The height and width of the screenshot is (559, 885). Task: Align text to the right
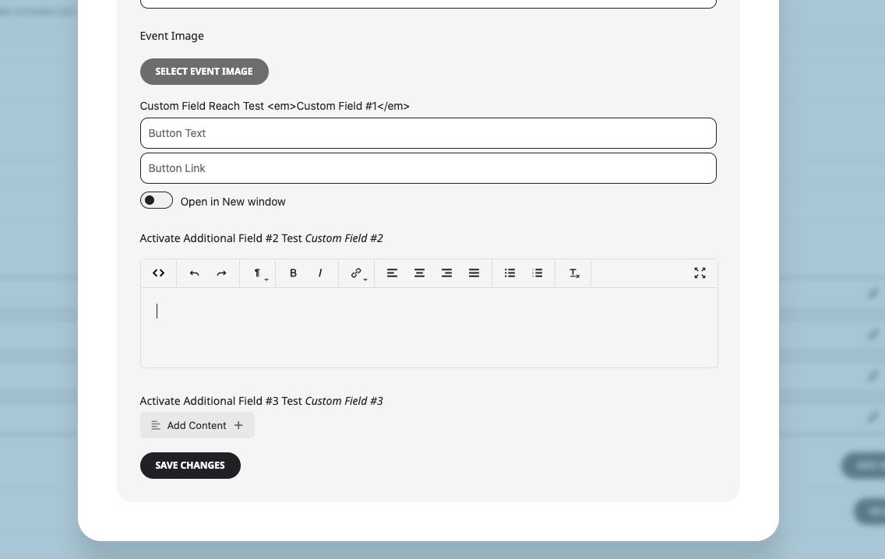(x=446, y=272)
